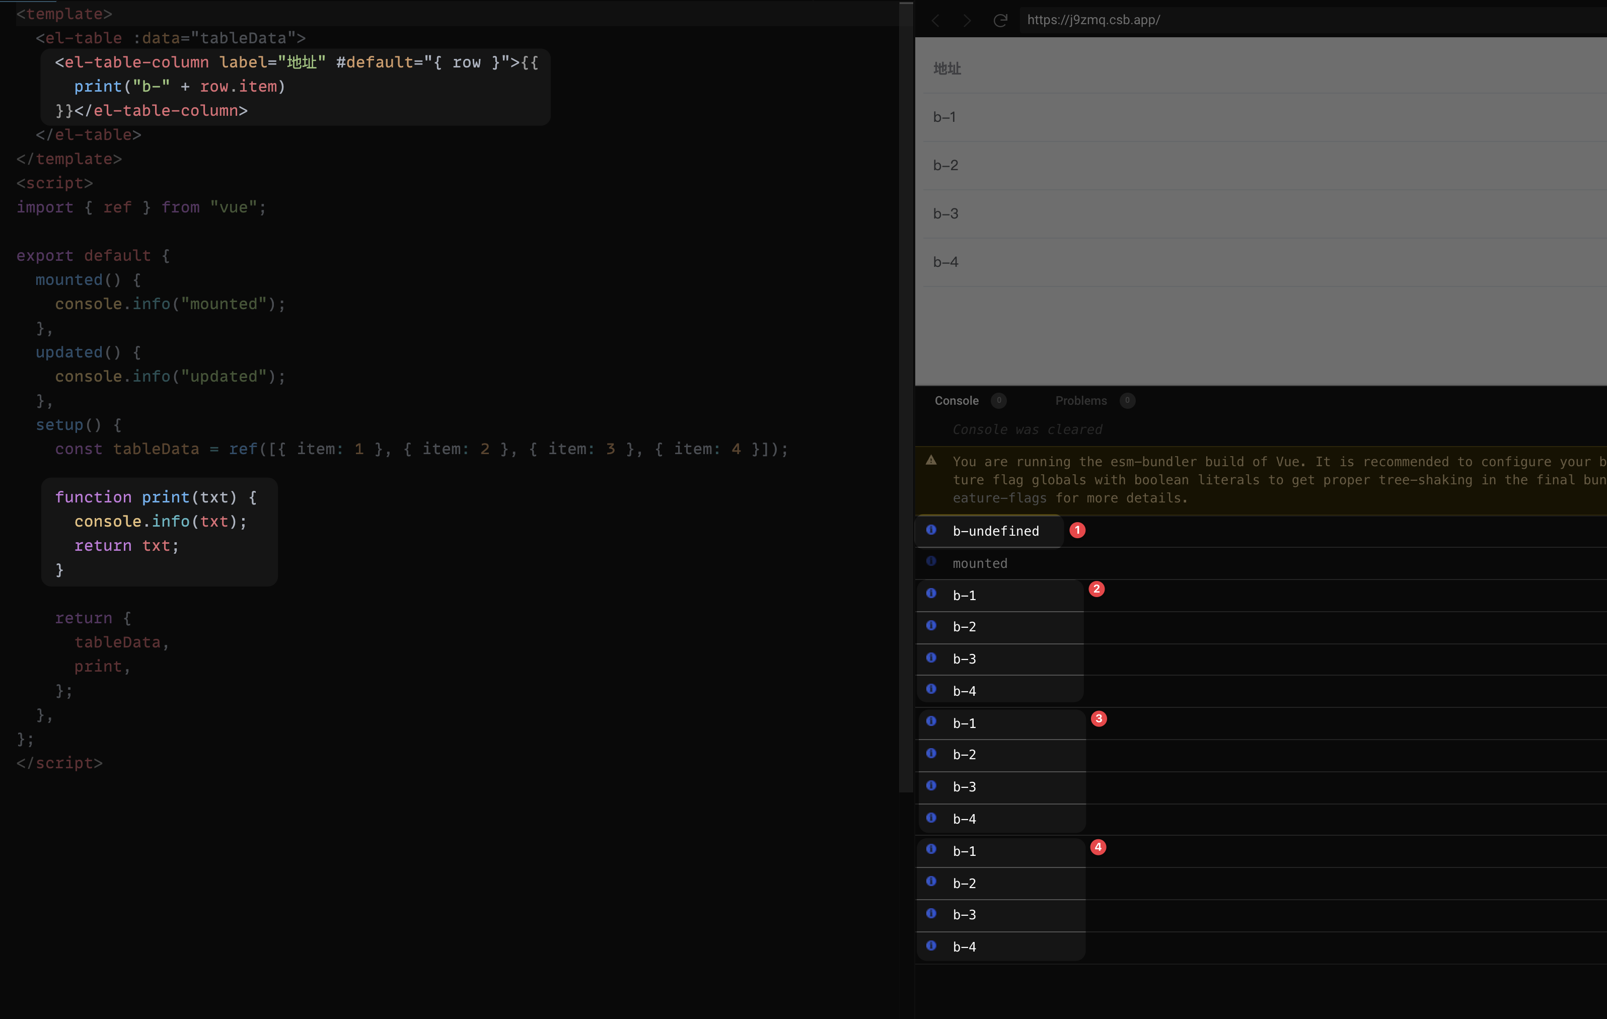
Task: Click the Console count badge
Action: click(x=998, y=400)
